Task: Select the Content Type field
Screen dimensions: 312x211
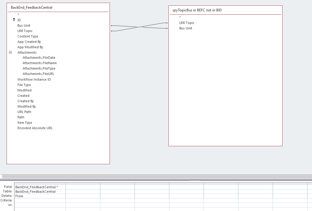Action: click(28, 36)
